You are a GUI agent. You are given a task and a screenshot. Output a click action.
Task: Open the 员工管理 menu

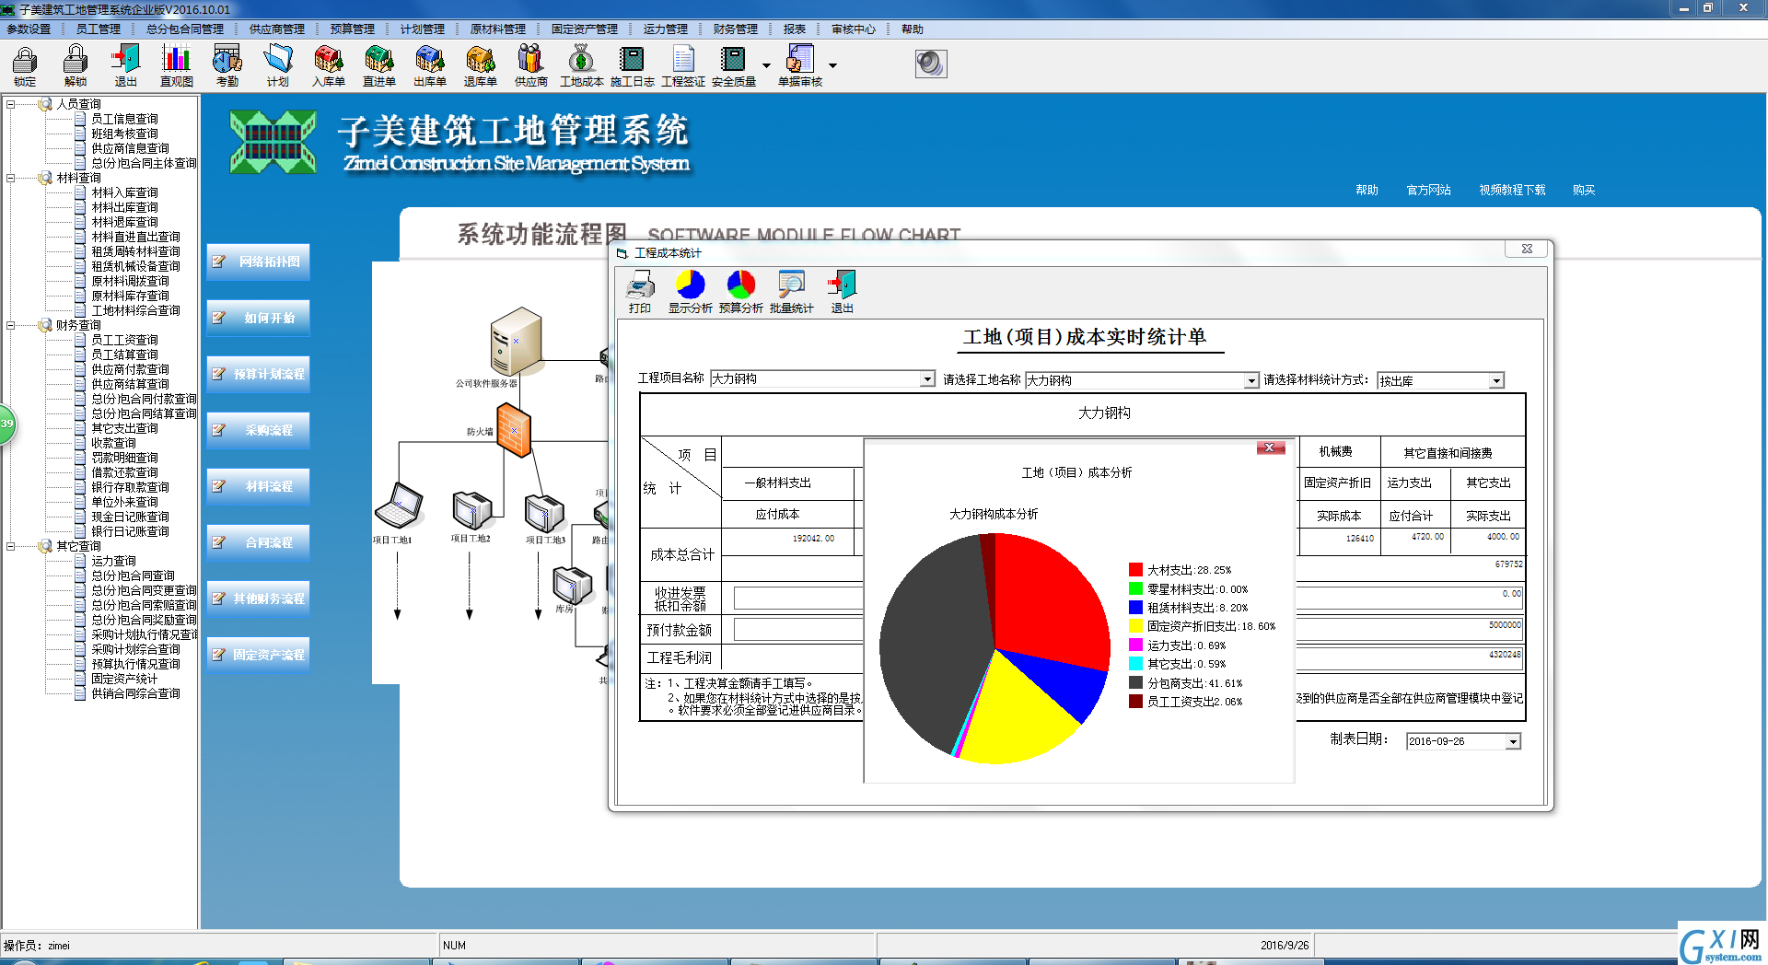[x=99, y=29]
